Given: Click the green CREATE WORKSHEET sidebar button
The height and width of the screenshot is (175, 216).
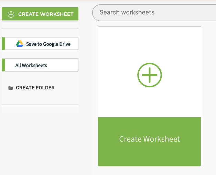Looking at the screenshot, I should click(x=40, y=14).
